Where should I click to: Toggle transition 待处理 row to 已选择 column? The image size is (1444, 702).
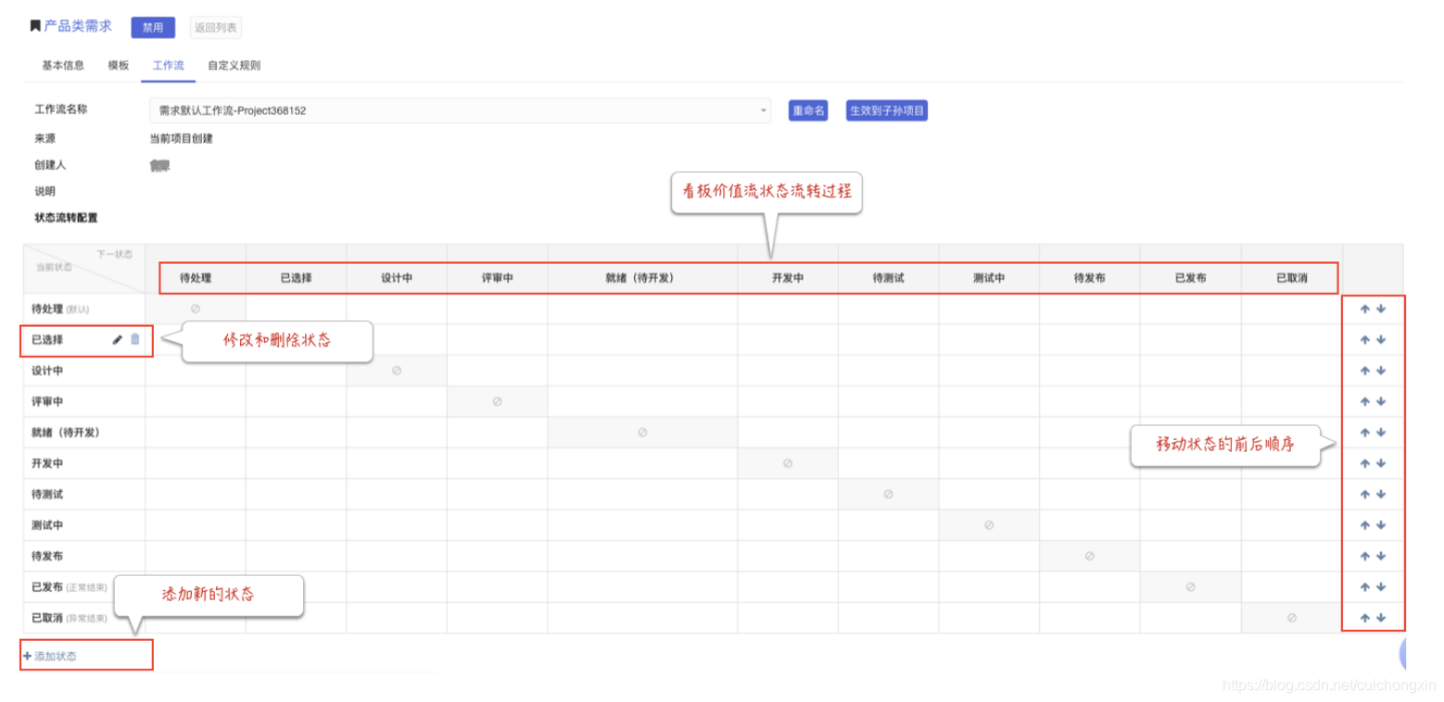(x=296, y=309)
